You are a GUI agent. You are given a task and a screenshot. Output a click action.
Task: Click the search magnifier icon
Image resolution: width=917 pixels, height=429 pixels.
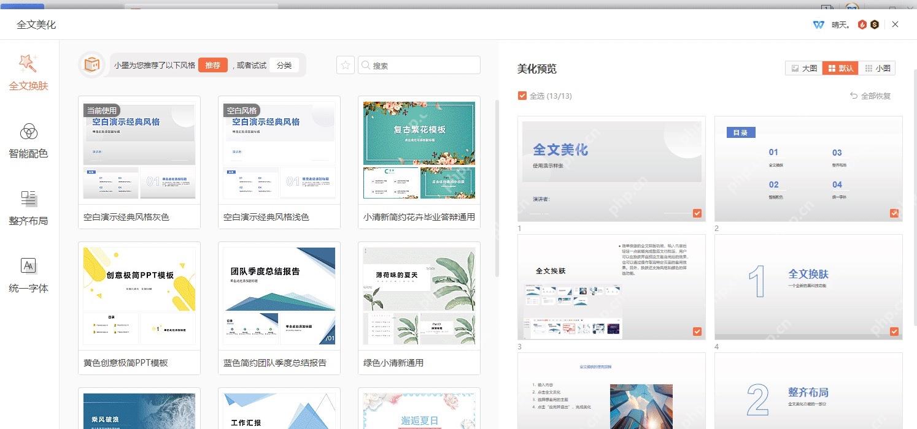(366, 65)
